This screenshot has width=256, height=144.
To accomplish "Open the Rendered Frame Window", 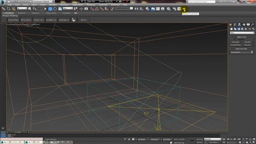I will (179, 9).
